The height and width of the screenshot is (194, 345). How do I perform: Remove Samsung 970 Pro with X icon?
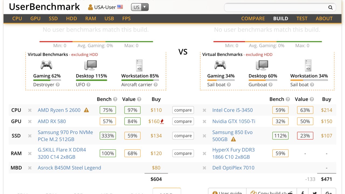[30, 136]
